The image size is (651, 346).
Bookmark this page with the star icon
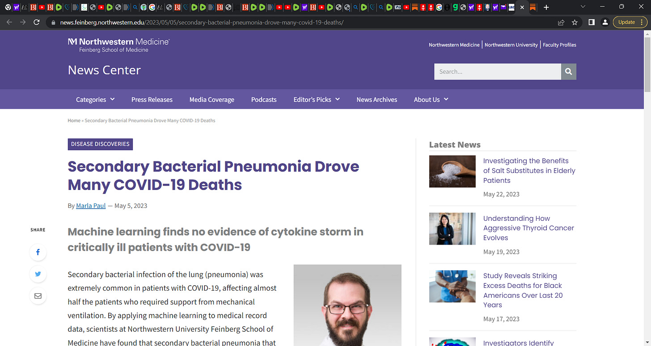pos(575,22)
